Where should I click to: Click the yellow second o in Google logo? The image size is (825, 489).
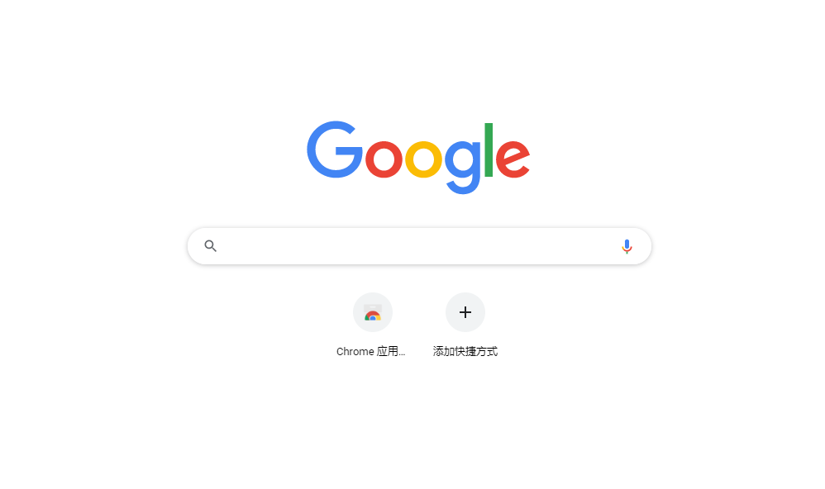point(423,159)
